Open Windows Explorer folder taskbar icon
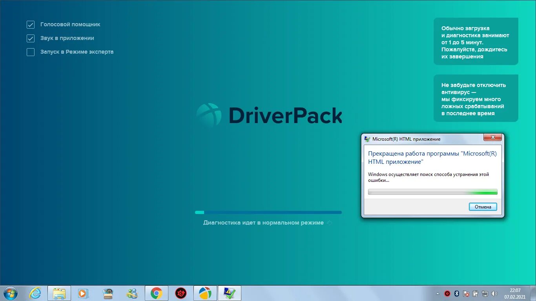536x301 pixels. tap(59, 293)
